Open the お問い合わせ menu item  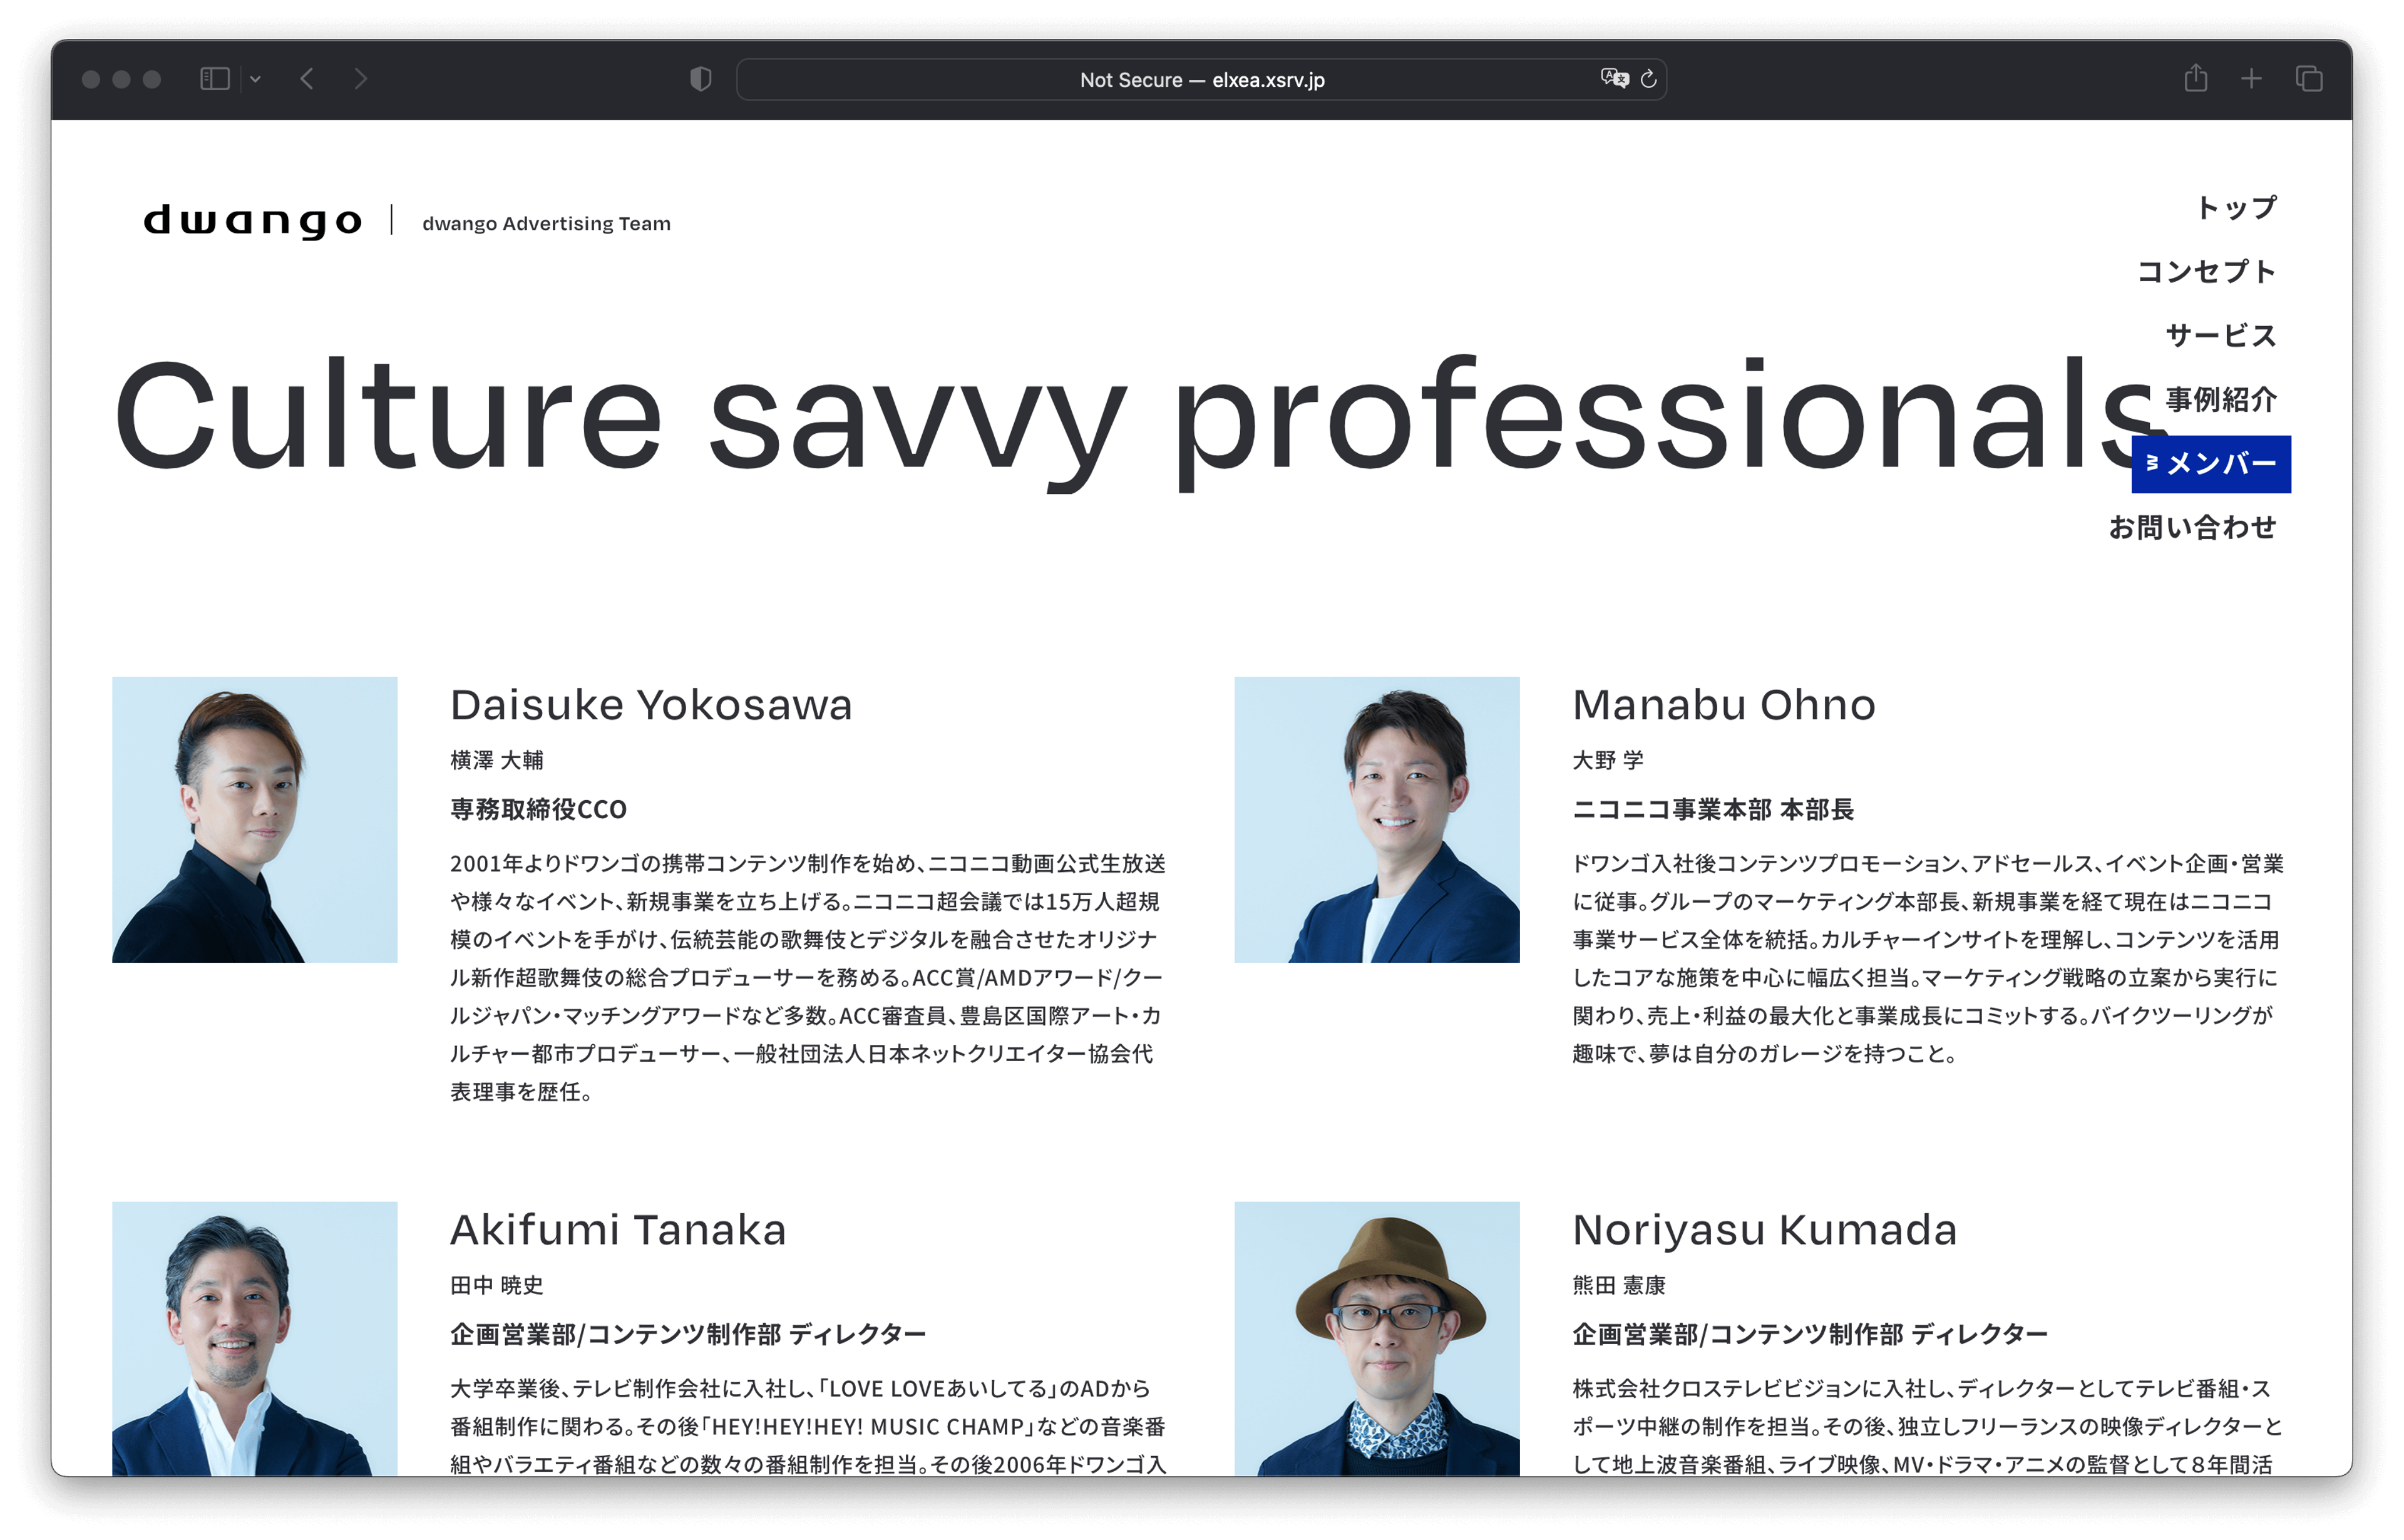pos(2192,527)
